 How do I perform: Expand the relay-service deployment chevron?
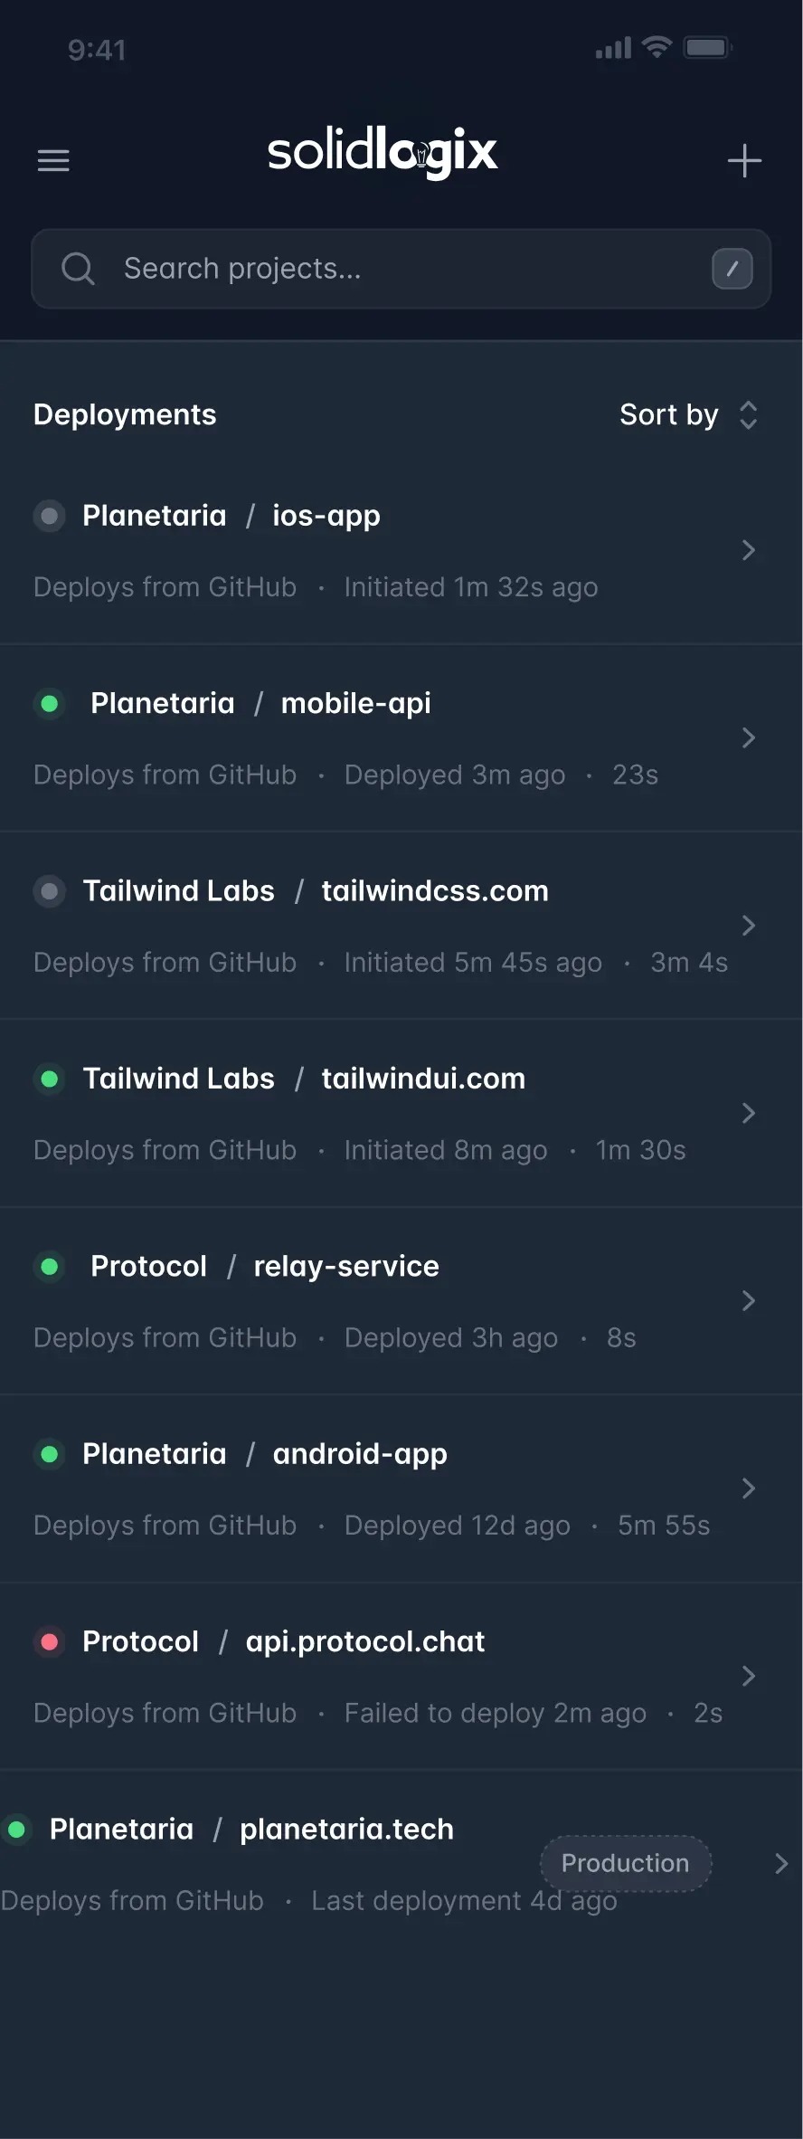[x=748, y=1301]
